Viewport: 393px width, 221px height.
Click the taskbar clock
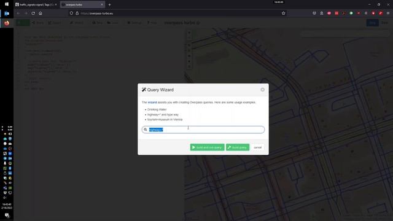pyautogui.click(x=7, y=206)
